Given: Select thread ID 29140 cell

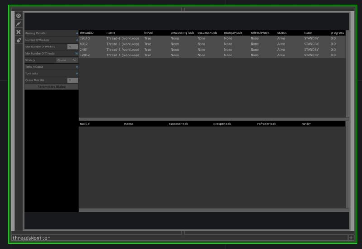Looking at the screenshot, I should [85, 38].
